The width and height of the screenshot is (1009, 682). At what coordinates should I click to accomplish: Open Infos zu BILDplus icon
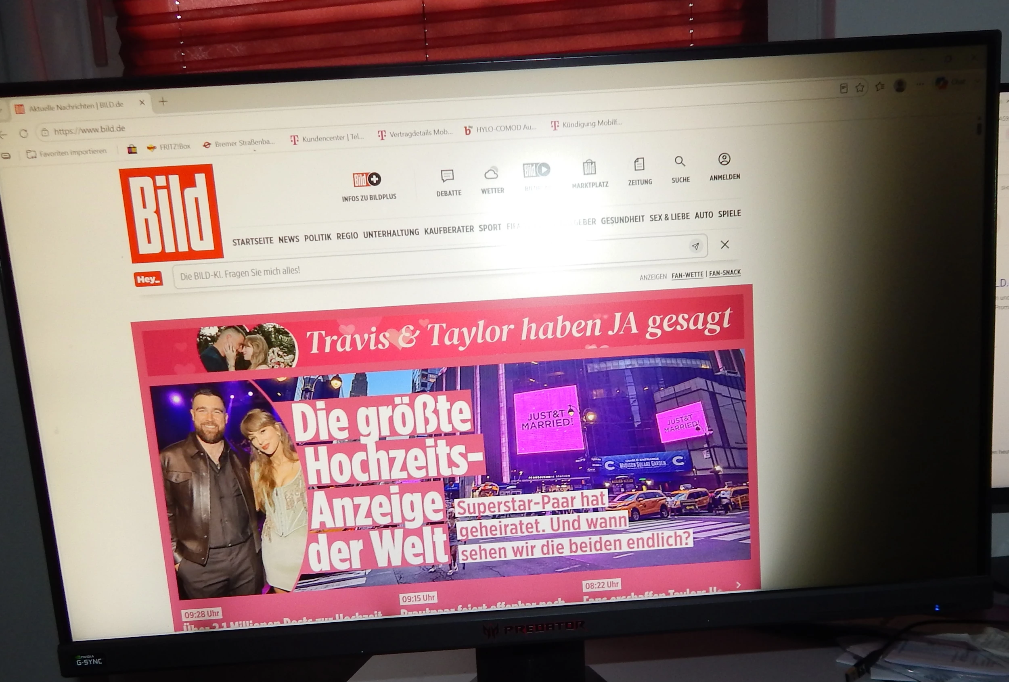click(367, 179)
